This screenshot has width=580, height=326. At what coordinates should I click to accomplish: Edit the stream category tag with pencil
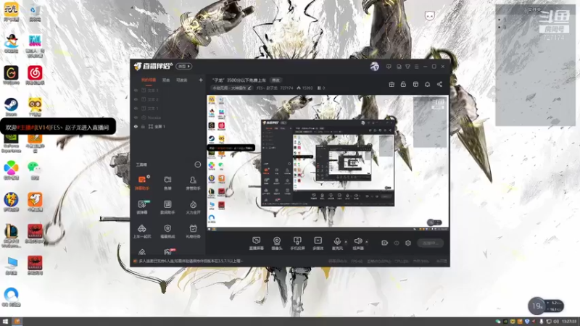click(x=231, y=88)
